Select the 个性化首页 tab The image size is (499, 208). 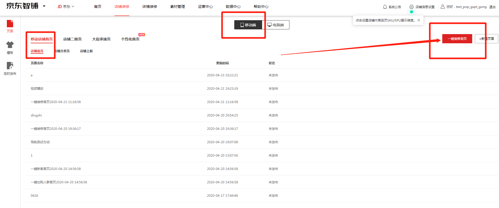[130, 39]
